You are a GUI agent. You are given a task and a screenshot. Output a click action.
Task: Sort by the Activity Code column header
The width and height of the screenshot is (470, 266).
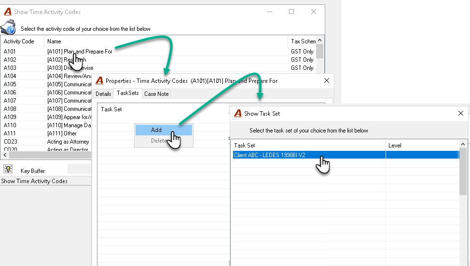click(x=23, y=41)
